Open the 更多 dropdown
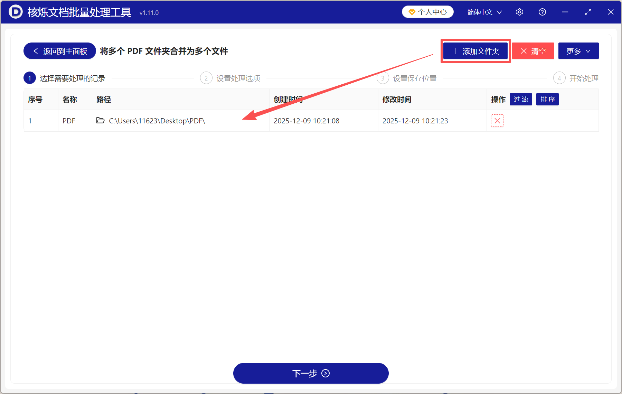 tap(578, 51)
